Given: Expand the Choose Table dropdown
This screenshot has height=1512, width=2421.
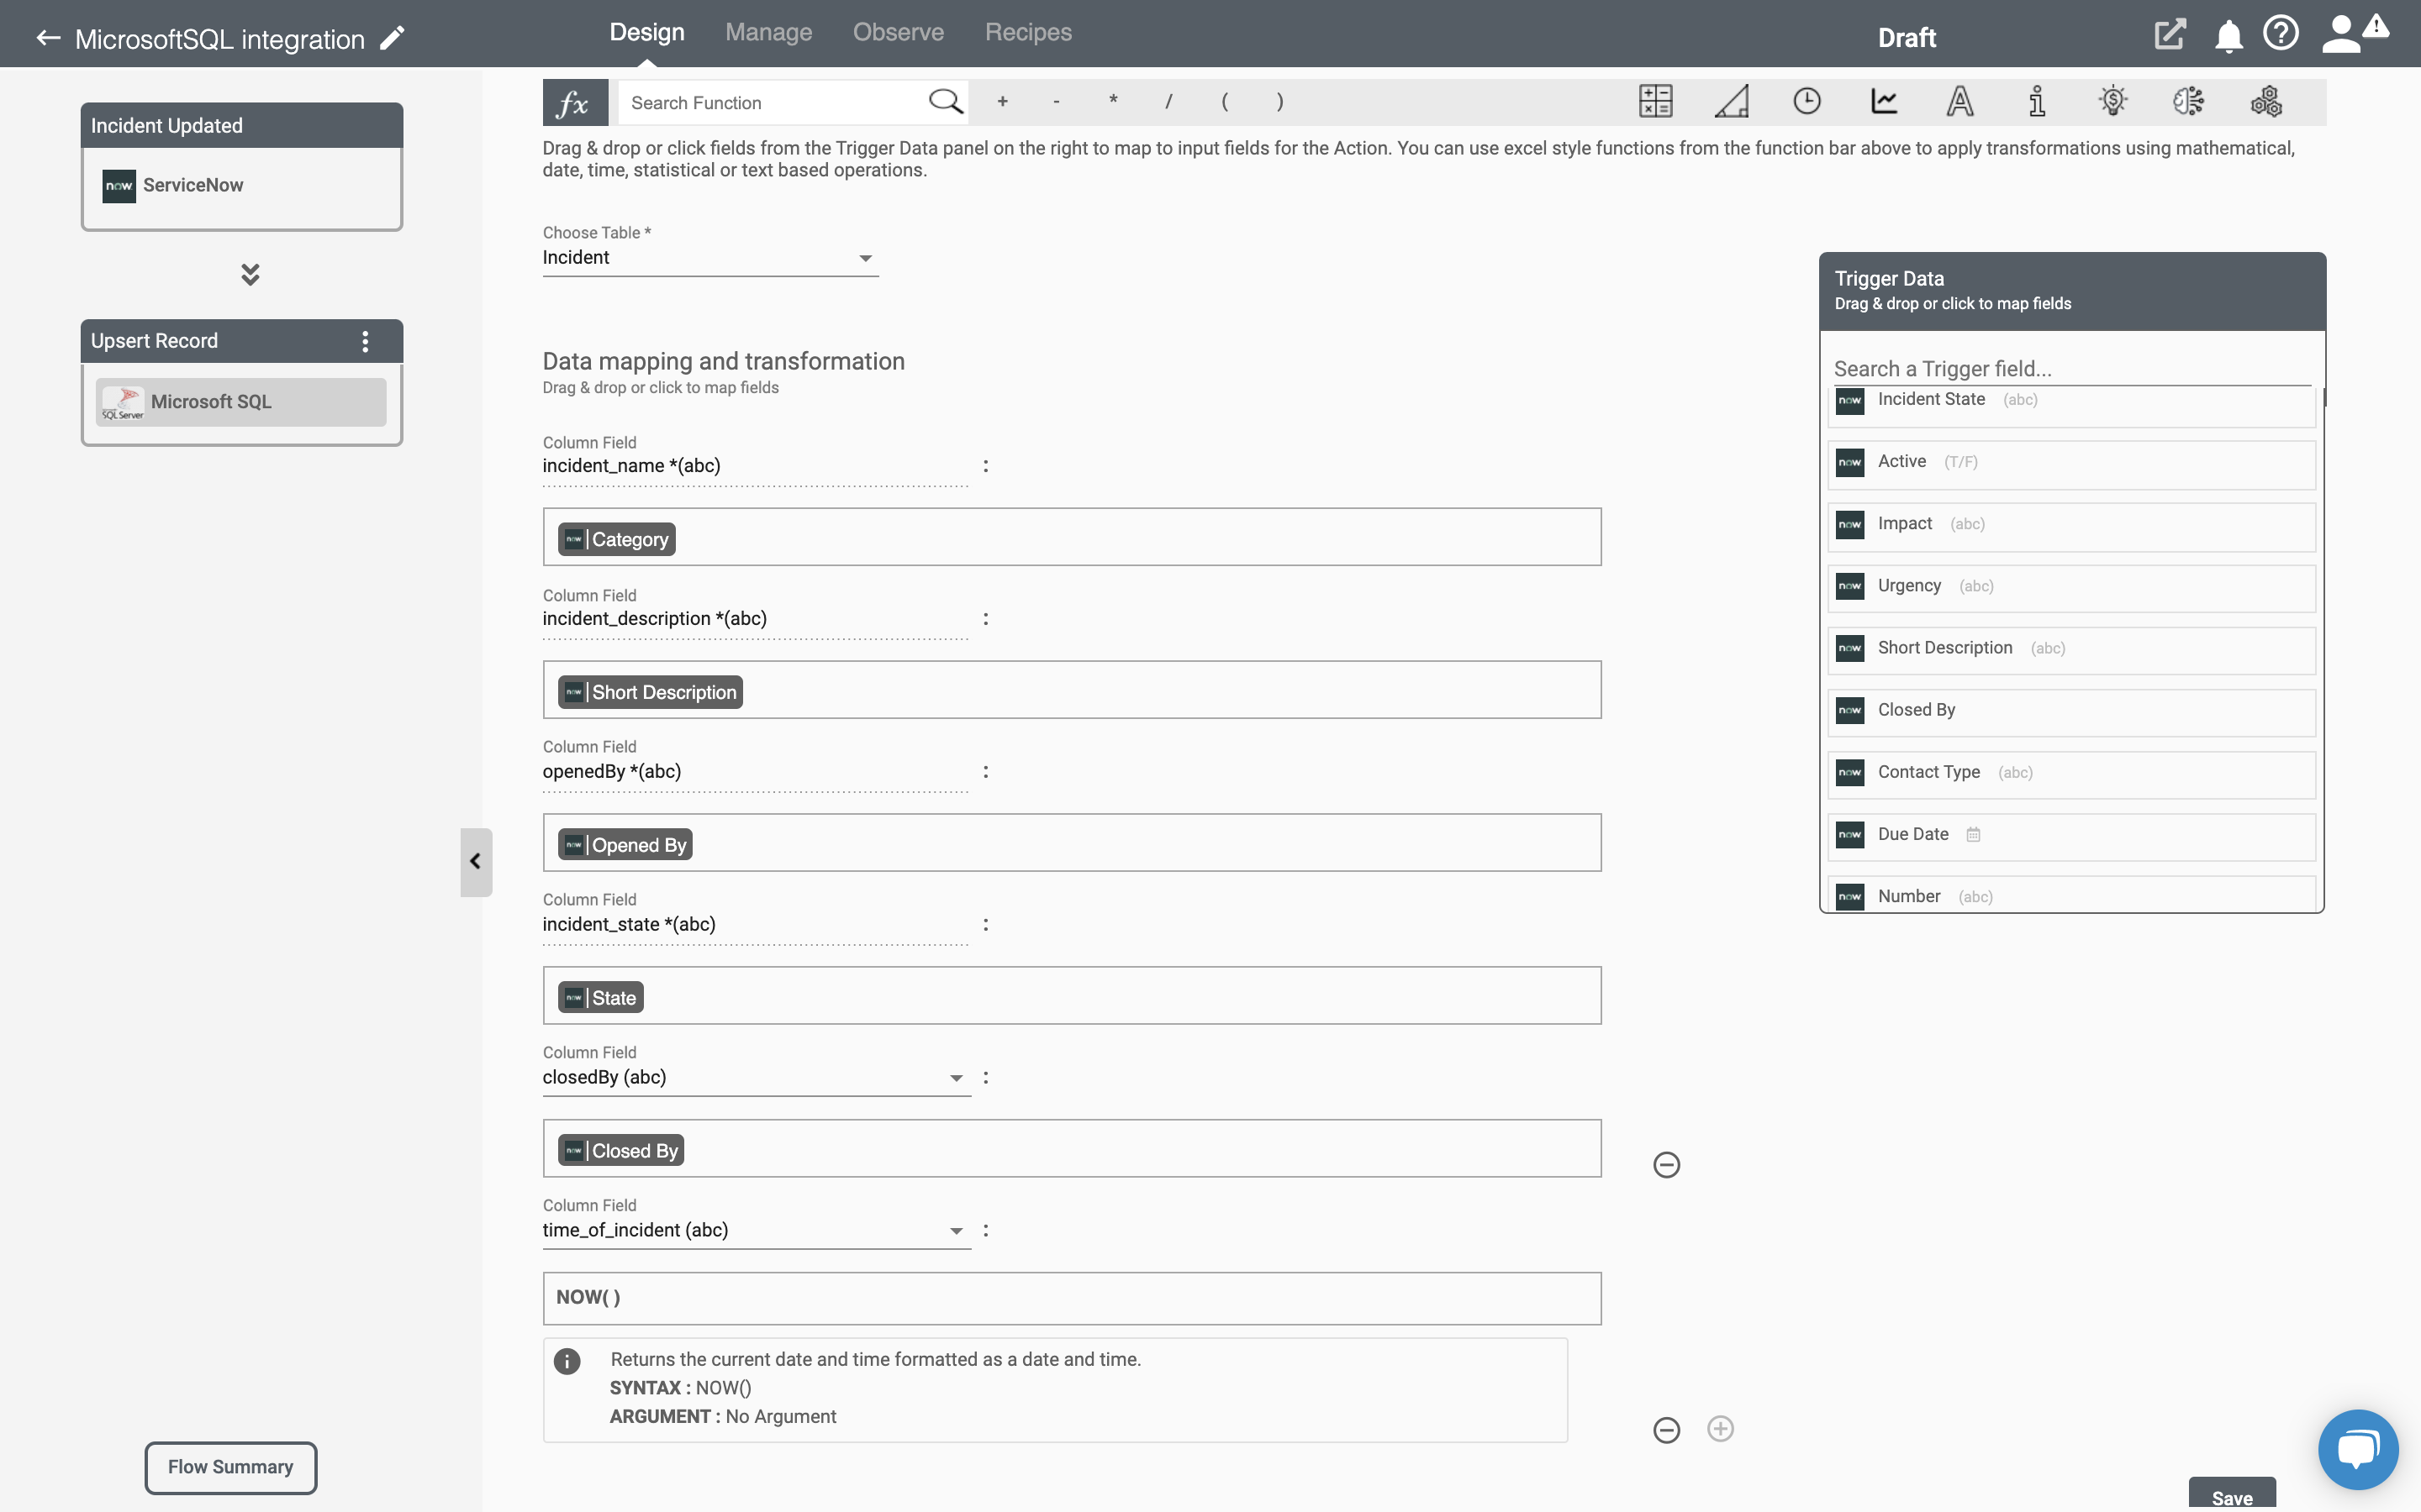Looking at the screenshot, I should (864, 258).
